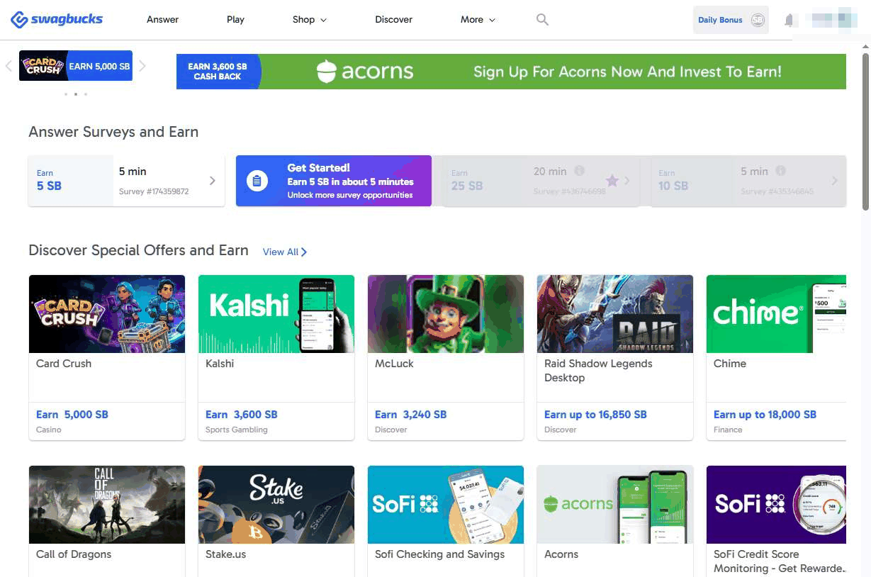Open the Answer menu item
Screen dimensions: 871x577
click(x=162, y=20)
